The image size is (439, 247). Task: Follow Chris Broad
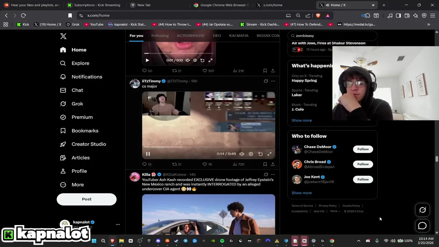pos(363,164)
